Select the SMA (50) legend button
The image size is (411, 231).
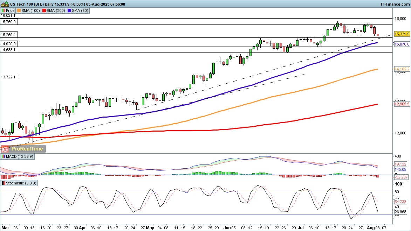tap(78, 10)
